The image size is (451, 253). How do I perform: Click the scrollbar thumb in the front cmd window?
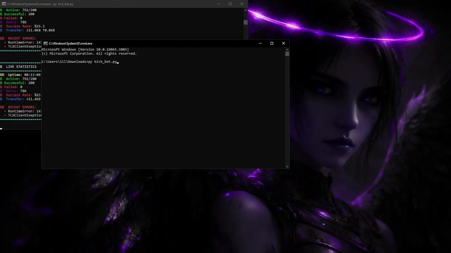(287, 54)
